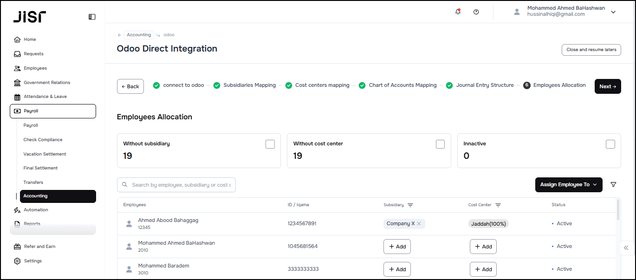The height and width of the screenshot is (280, 636).
Task: Collapse the sidebar panel toggle icon
Action: click(x=92, y=17)
